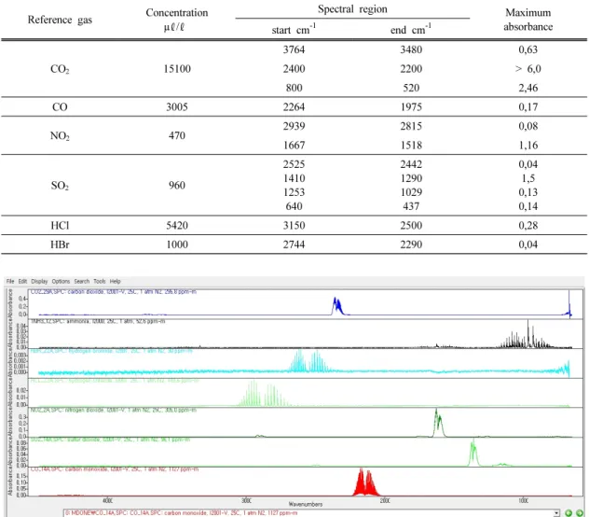Select the sulfur dioxide spectrum trace panel

[306, 452]
